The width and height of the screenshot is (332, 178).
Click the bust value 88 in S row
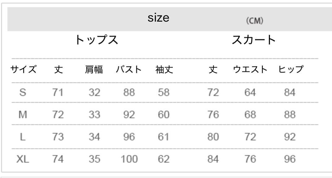128,93
